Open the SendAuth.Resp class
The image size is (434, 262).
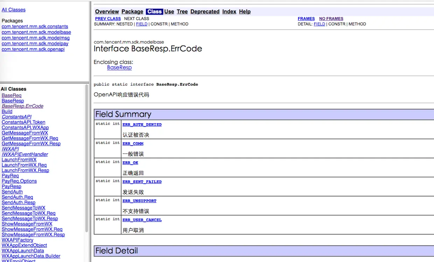19,203
